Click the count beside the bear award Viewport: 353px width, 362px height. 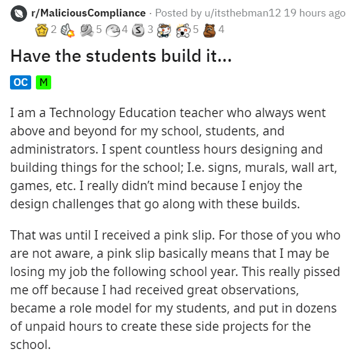pos(221,28)
